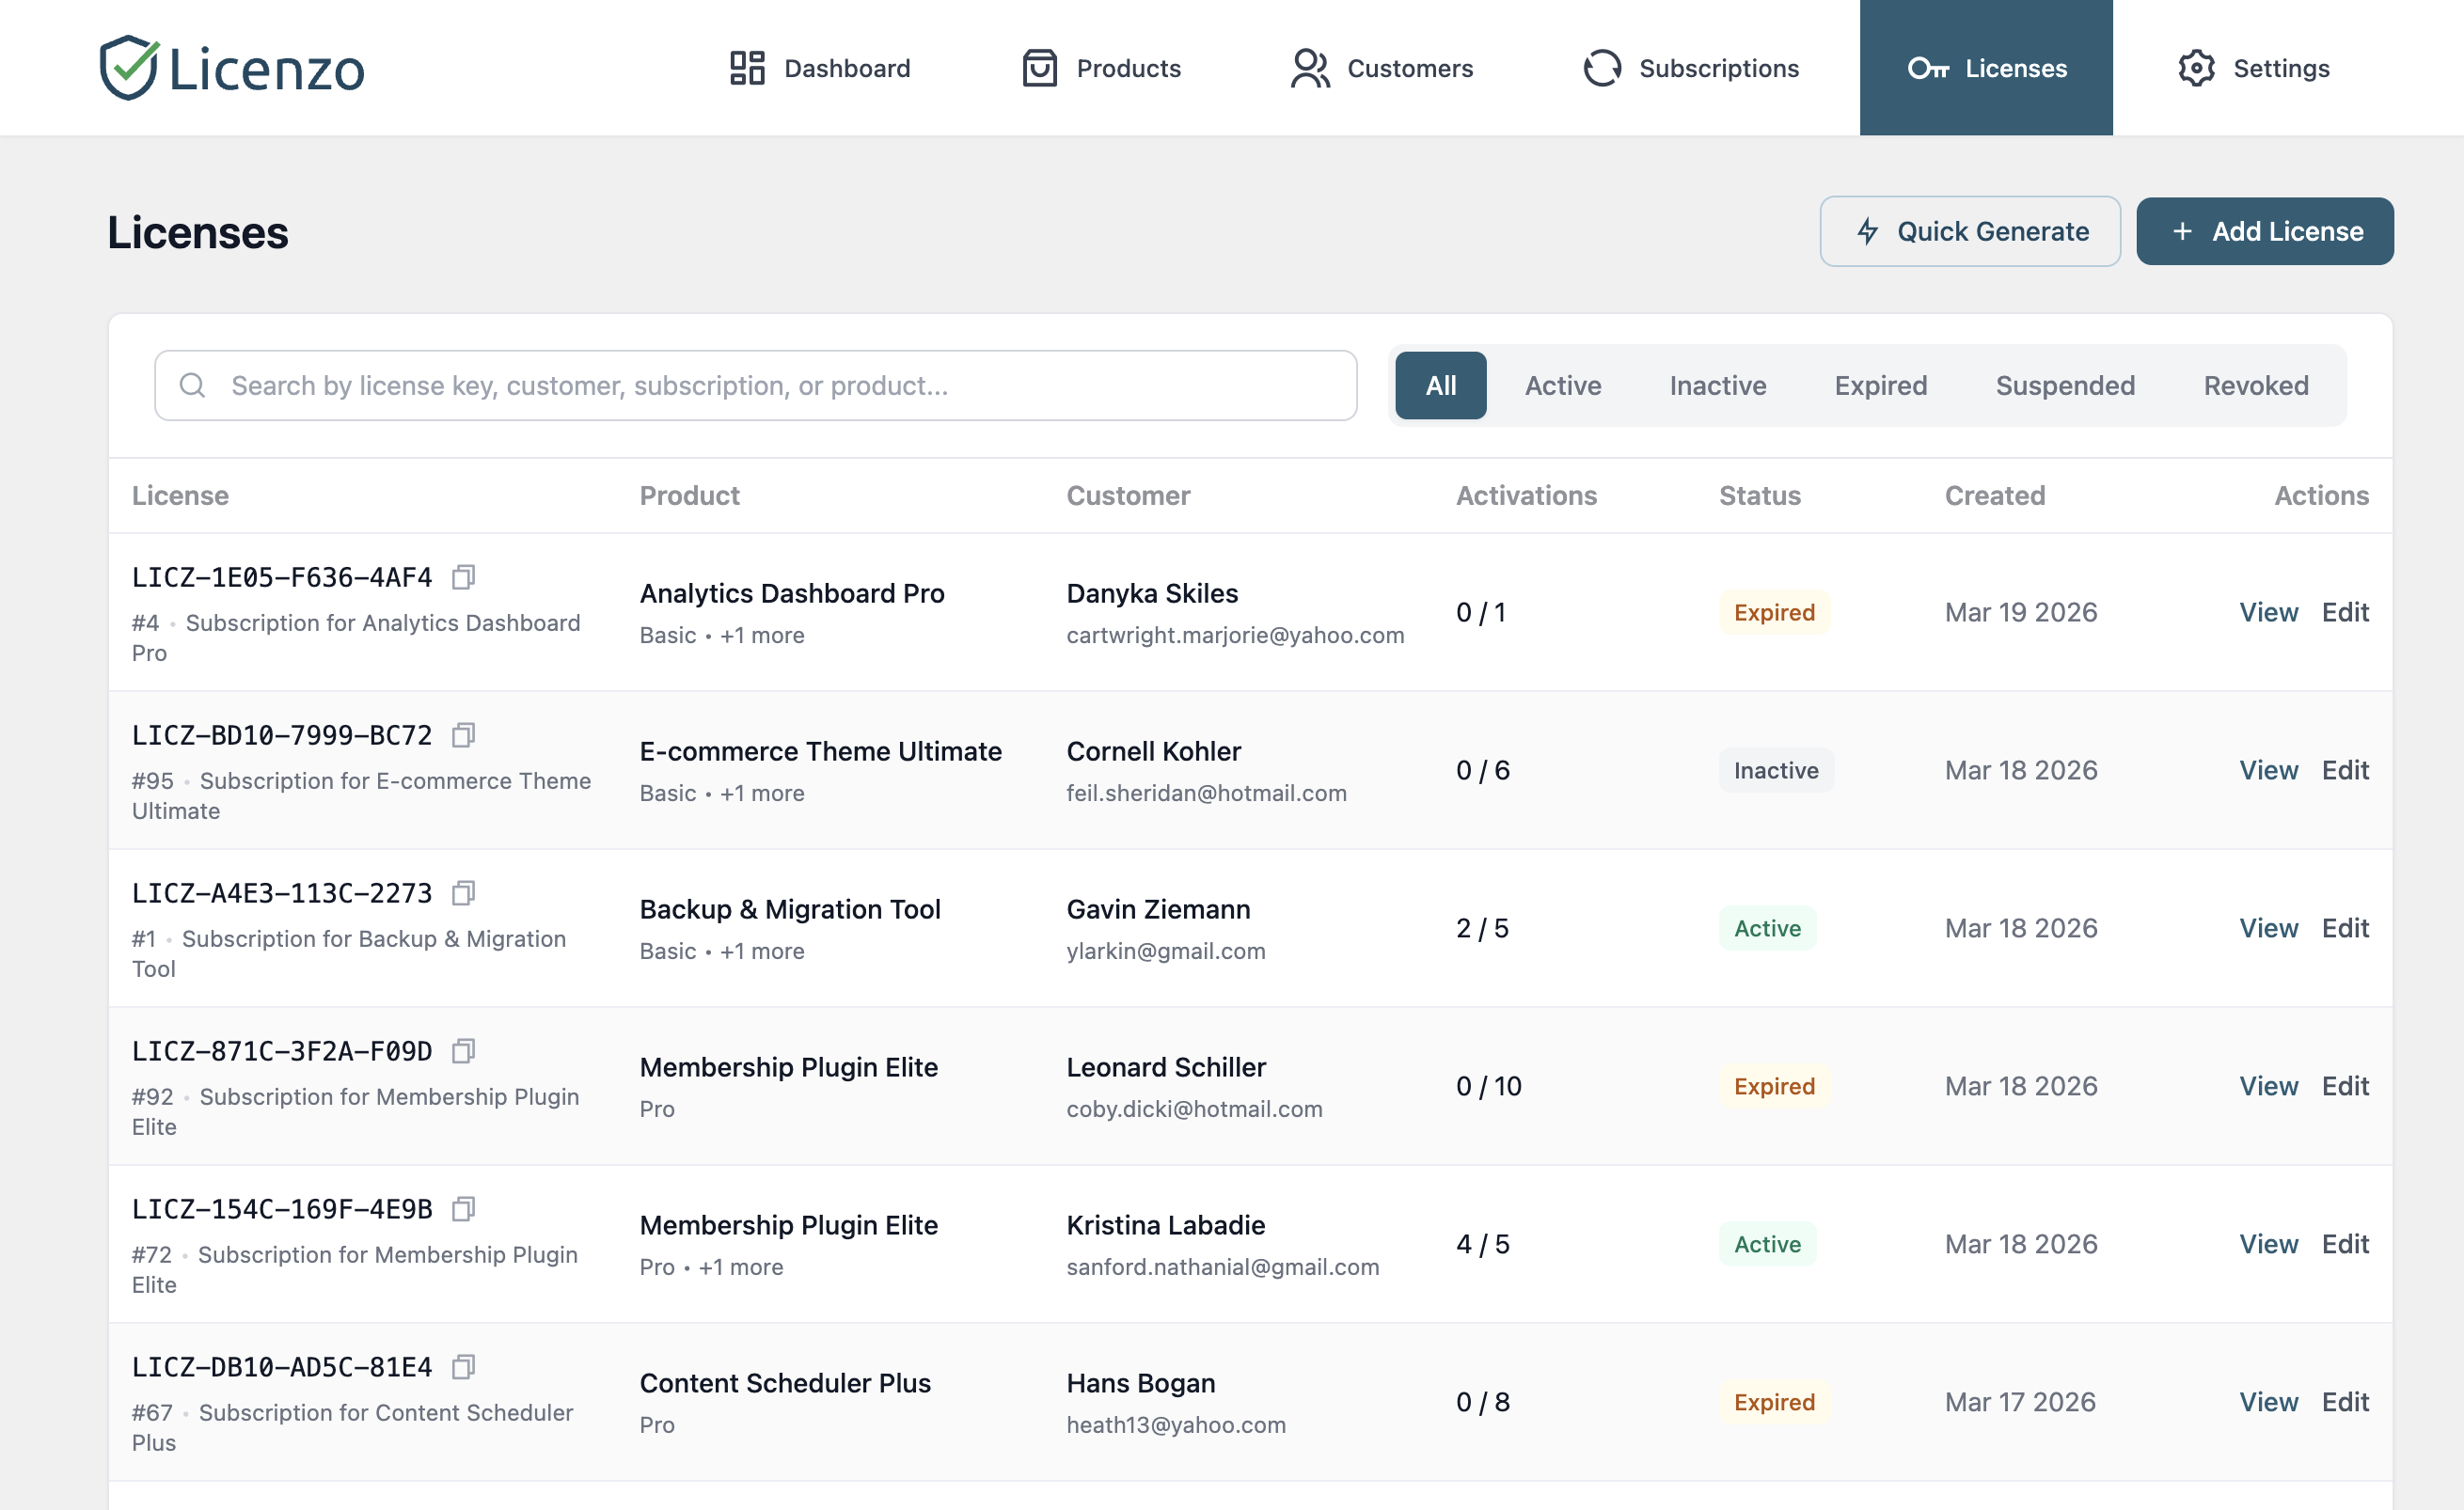
Task: Copy license key LICZ-1E05-F636-4AF4
Action: (x=464, y=576)
